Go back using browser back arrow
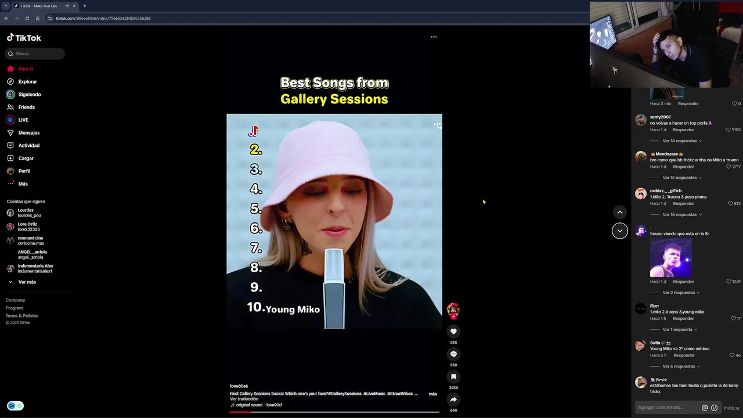This screenshot has height=418, width=743. (6, 18)
